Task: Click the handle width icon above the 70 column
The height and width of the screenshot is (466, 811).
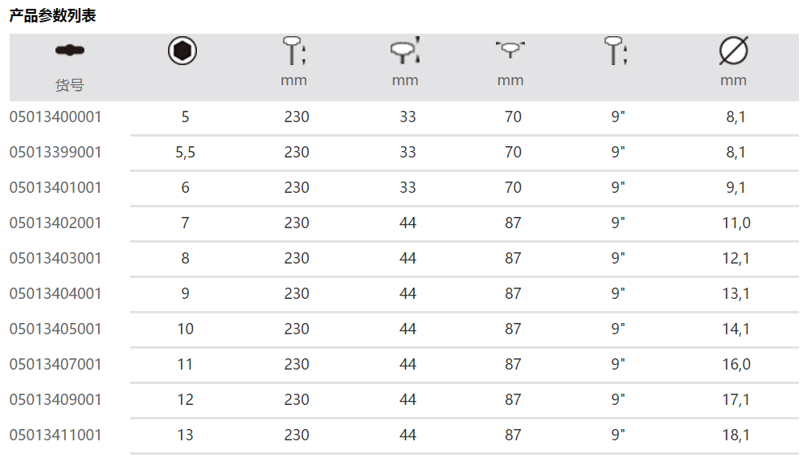Action: pyautogui.click(x=510, y=51)
